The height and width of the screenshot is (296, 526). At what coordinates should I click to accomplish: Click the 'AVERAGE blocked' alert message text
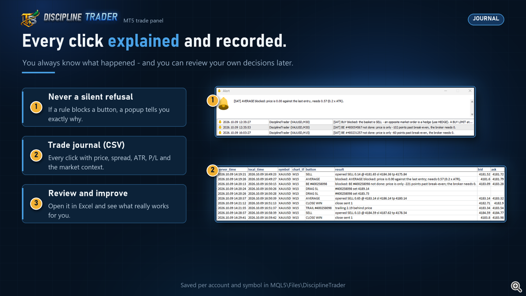(289, 101)
